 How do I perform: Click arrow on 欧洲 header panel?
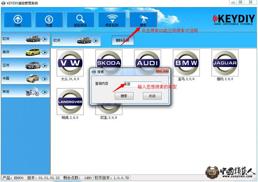tap(95, 41)
